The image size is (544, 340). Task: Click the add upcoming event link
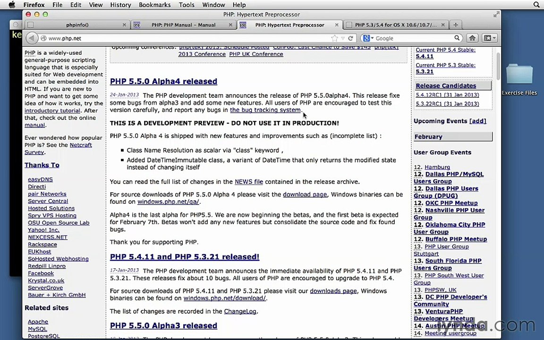click(x=478, y=121)
